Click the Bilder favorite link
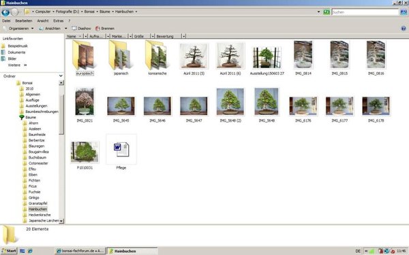 point(12,58)
